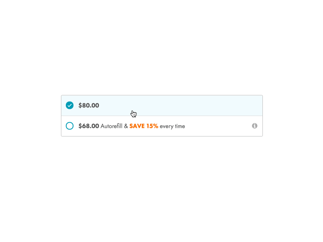The image size is (323, 242).
Task: Switch to the $68.00 pricing row
Action: [x=161, y=126]
